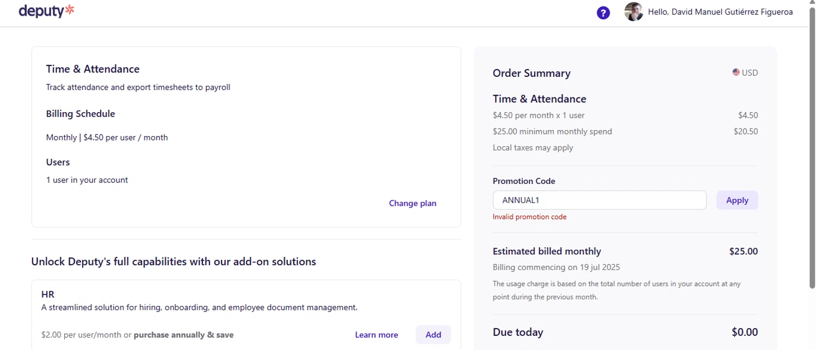
Task: Click the '$20.50' amount
Action: click(745, 132)
